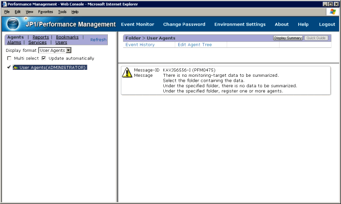The width and height of the screenshot is (341, 204).
Task: Maximize the Internet Explorer window
Action: [x=331, y=4]
